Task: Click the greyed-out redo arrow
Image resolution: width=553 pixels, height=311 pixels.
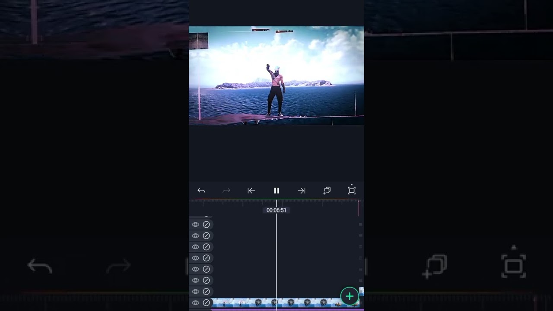Action: click(x=226, y=190)
